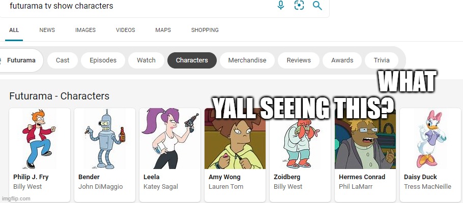The width and height of the screenshot is (463, 203).
Task: Open the Hermes Conrad character image
Action: [365, 139]
